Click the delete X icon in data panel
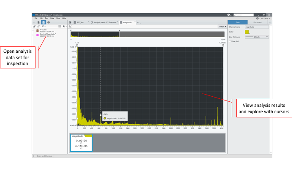 coord(43,26)
